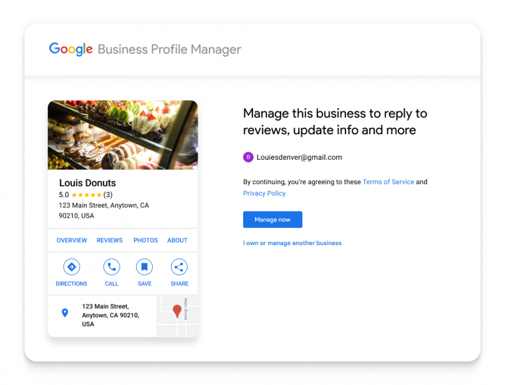The height and width of the screenshot is (385, 505).
Task: Open the donut display cover photo
Action: [123, 135]
